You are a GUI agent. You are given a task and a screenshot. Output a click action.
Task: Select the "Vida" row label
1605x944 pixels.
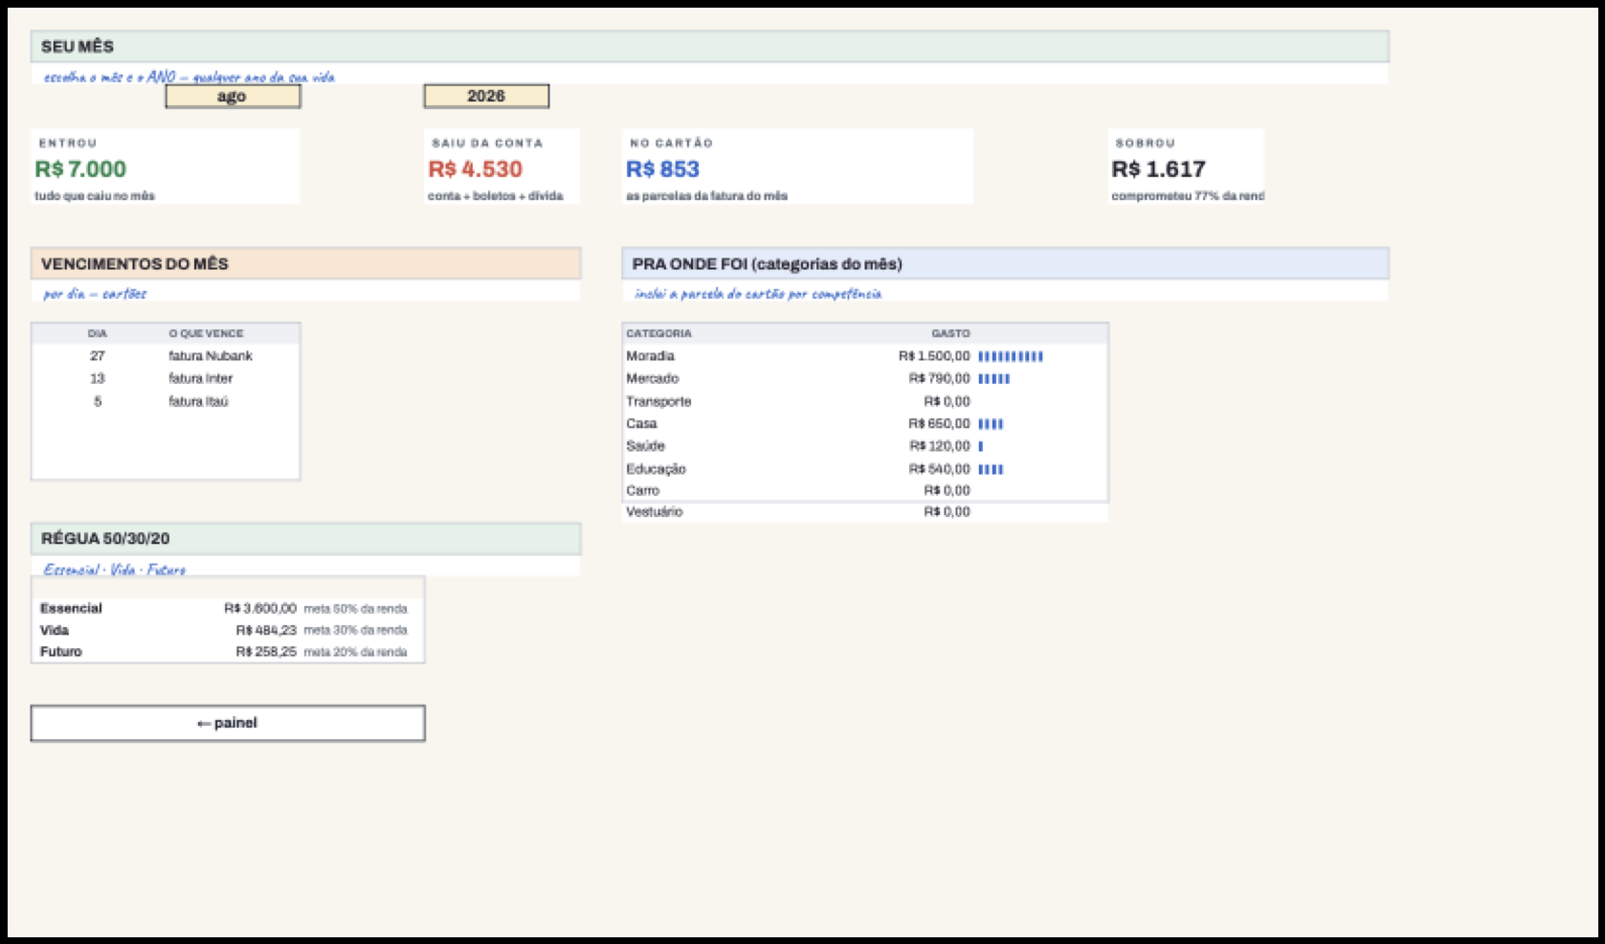[55, 630]
